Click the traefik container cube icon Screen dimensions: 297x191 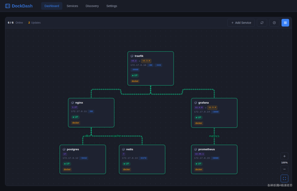pyautogui.click(x=132, y=56)
